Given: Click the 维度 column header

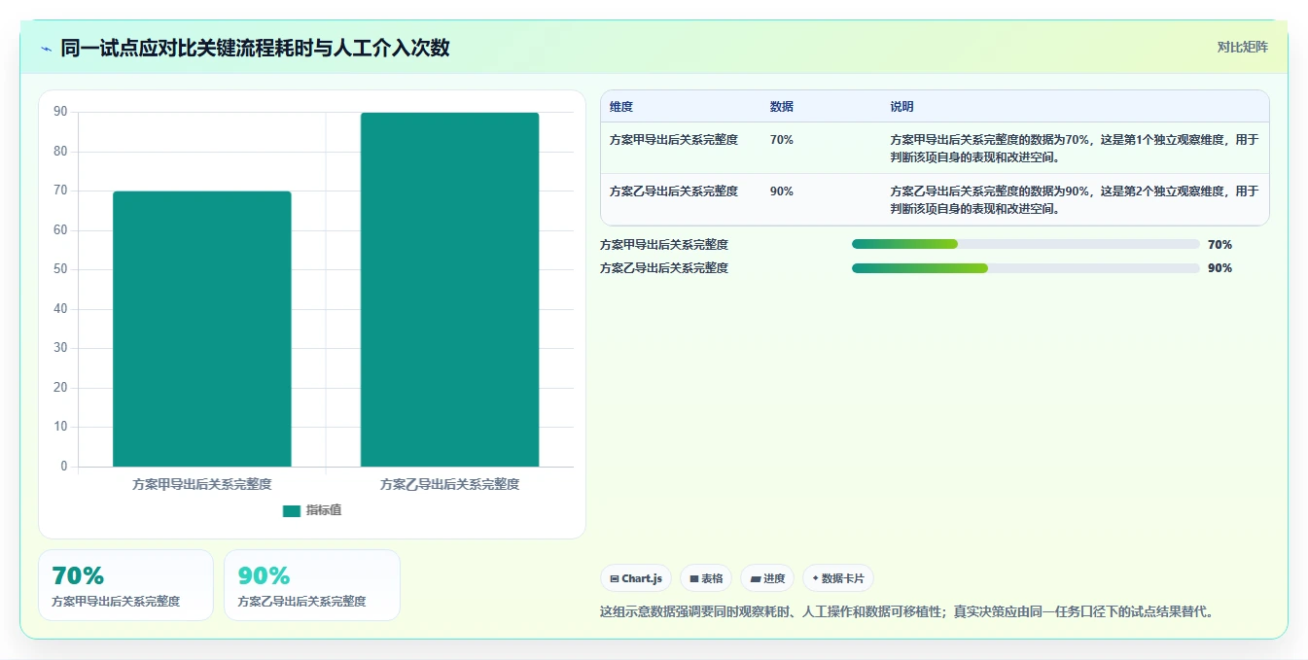Looking at the screenshot, I should tap(621, 107).
